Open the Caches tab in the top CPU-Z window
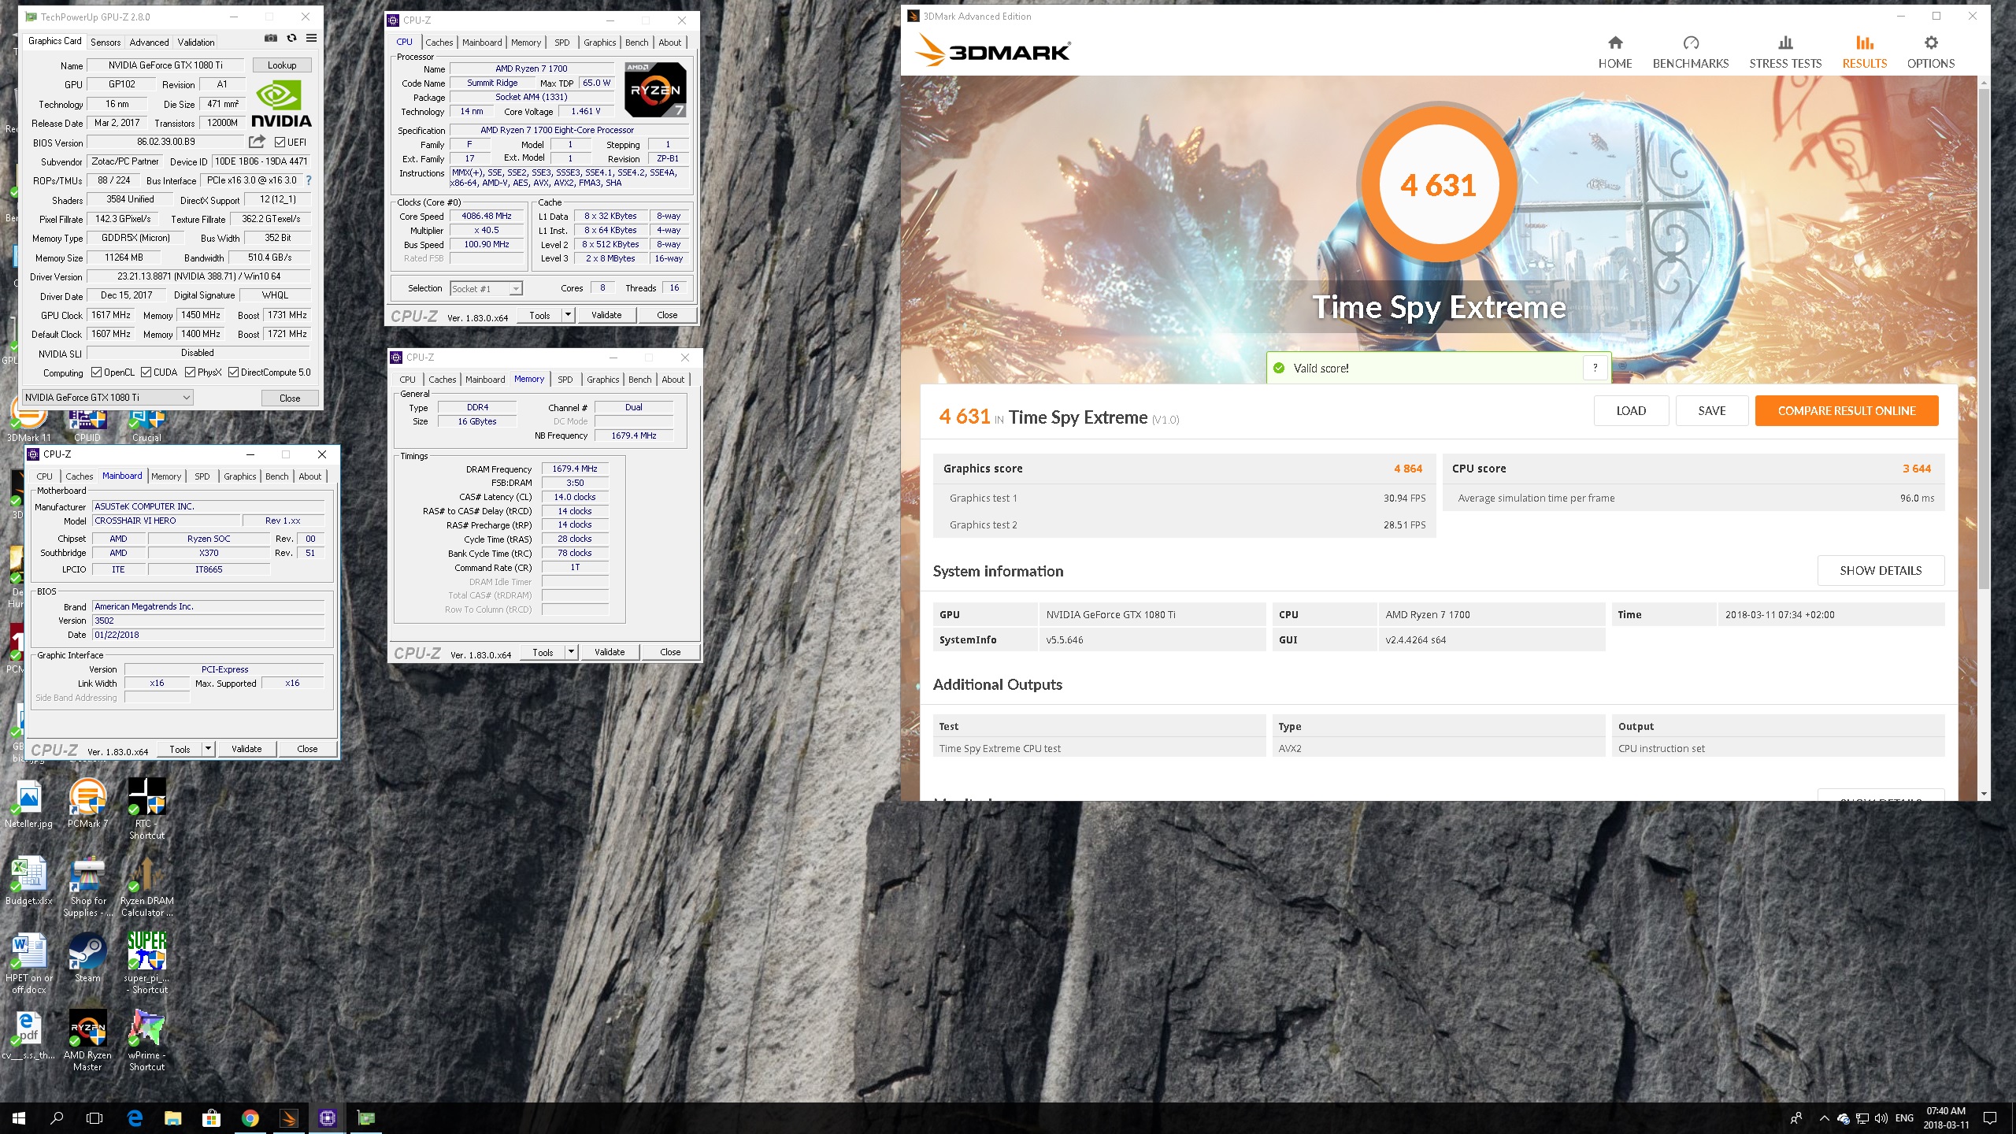Viewport: 2016px width, 1134px height. click(439, 43)
